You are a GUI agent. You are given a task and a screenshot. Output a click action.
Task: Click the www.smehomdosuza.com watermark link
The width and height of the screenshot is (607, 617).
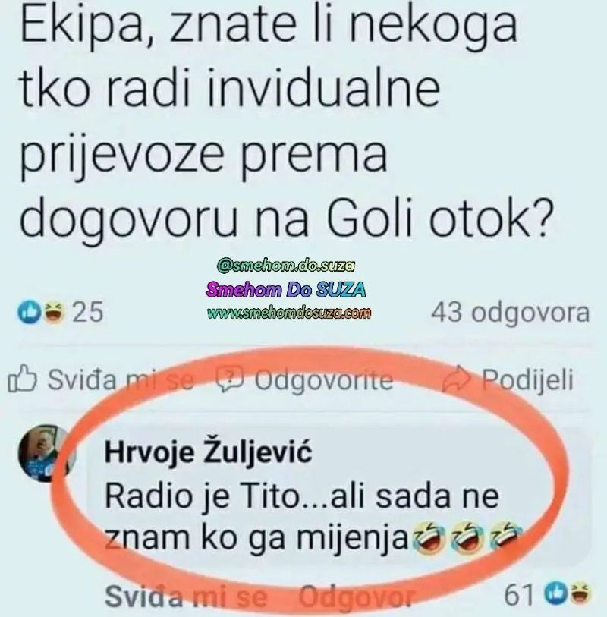click(x=289, y=313)
